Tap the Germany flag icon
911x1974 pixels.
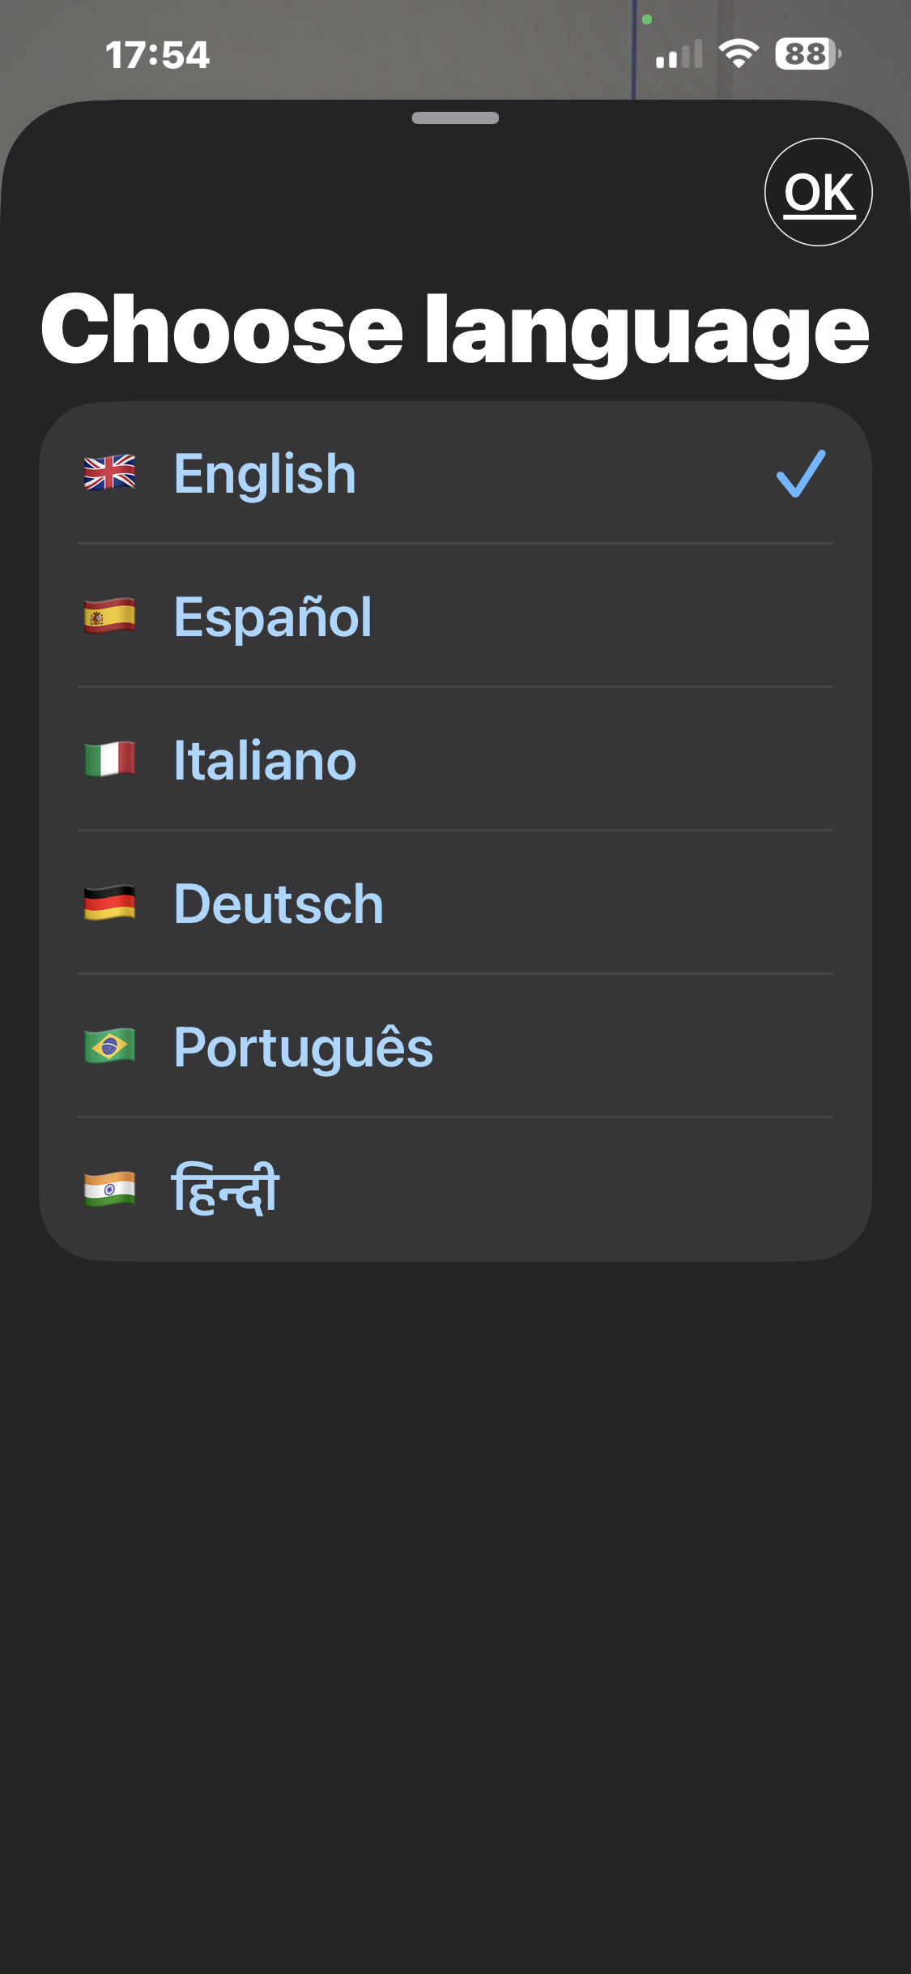(x=109, y=904)
